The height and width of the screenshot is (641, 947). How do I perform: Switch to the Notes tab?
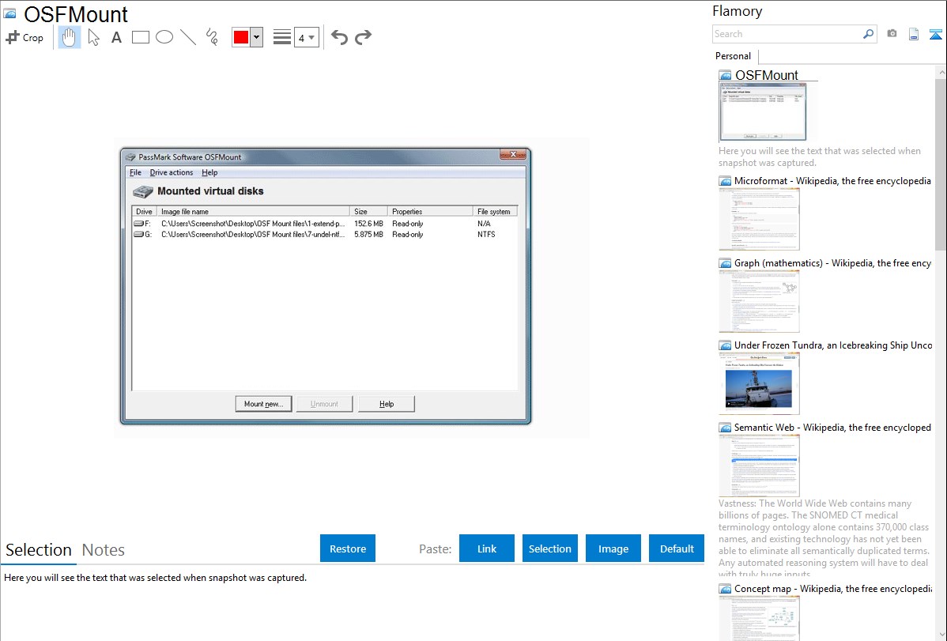(x=104, y=550)
